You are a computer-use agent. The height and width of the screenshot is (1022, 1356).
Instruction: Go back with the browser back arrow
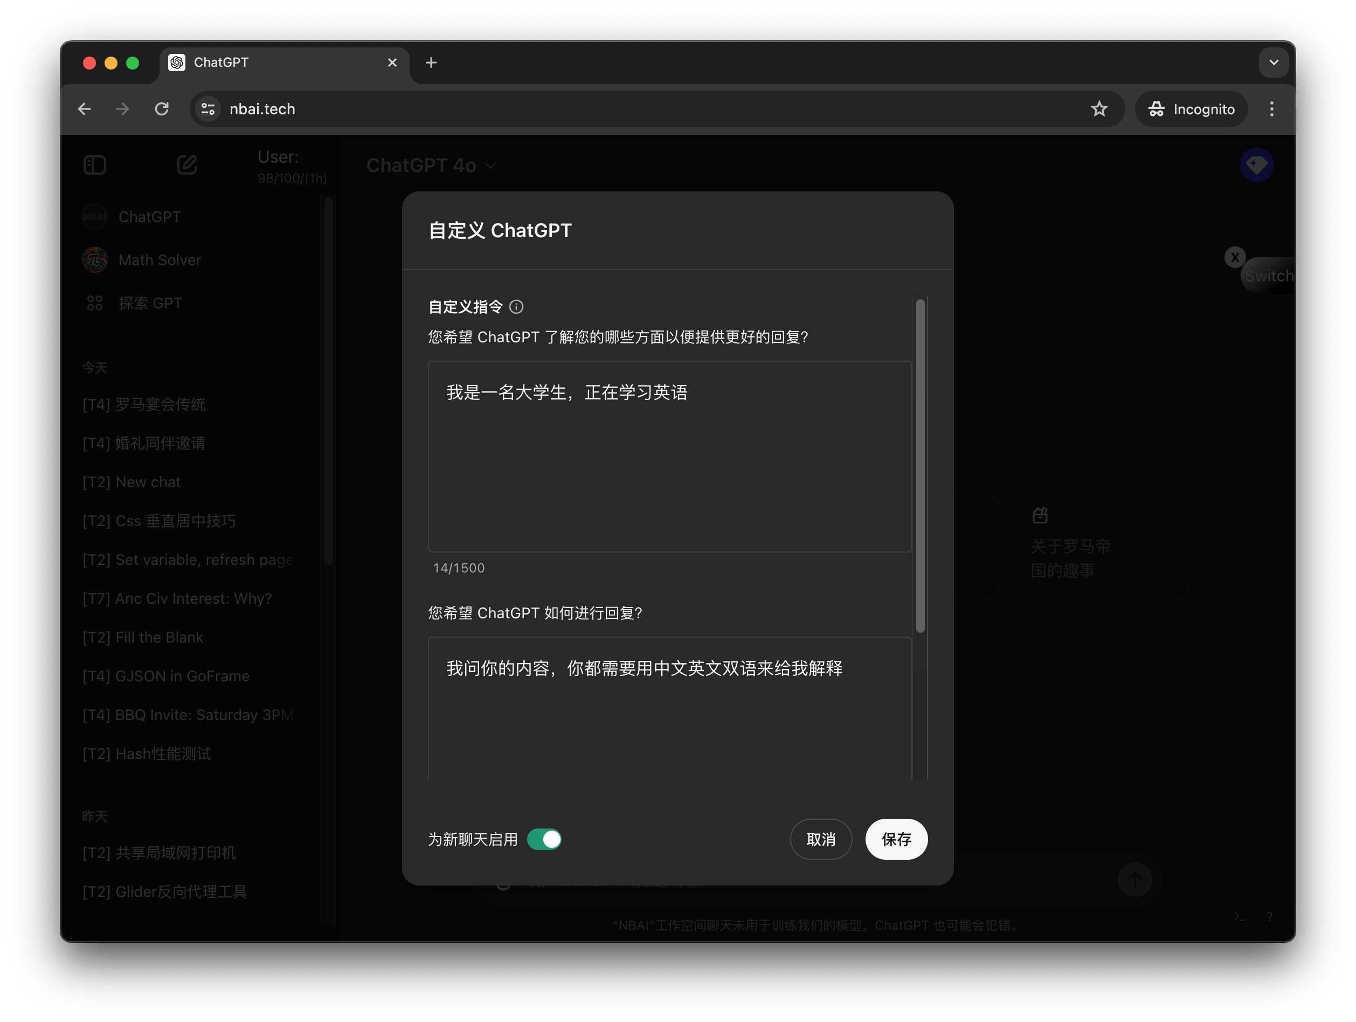pyautogui.click(x=85, y=109)
